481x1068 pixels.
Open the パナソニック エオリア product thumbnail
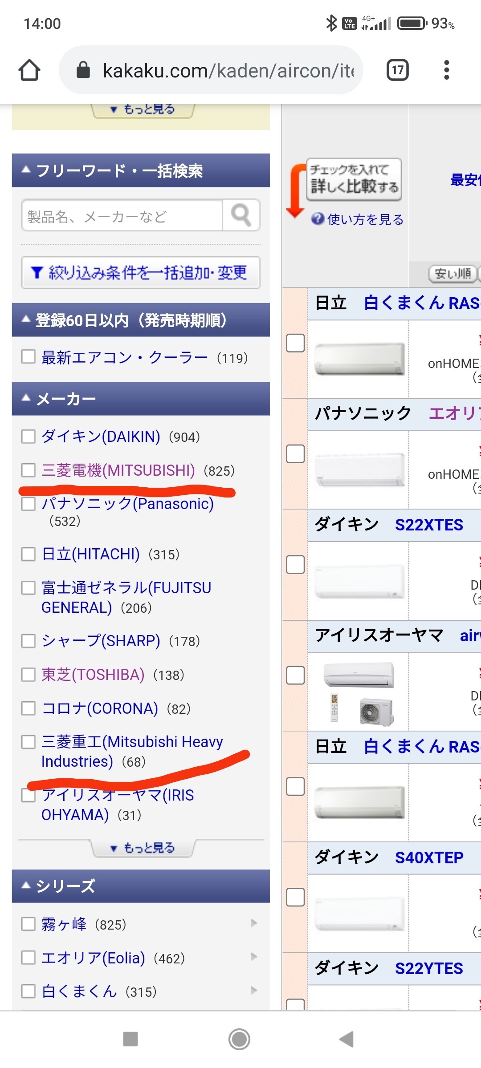[359, 470]
